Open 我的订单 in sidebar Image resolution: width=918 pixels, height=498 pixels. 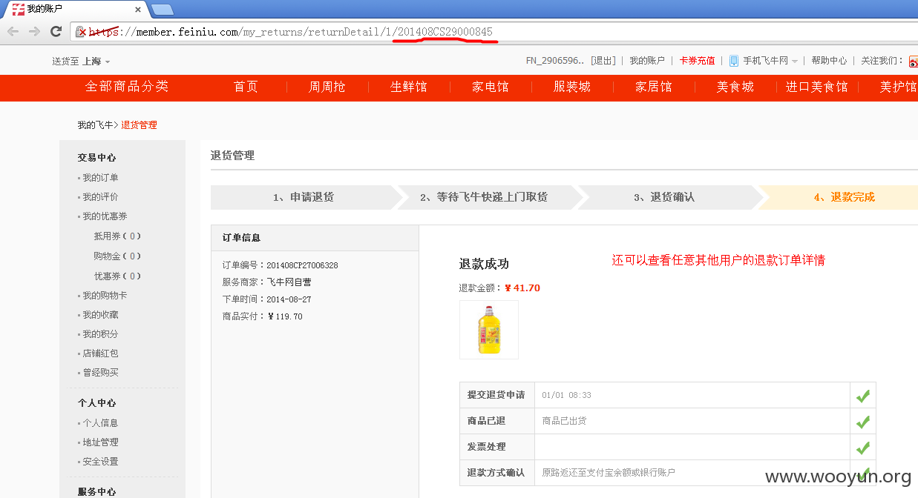[100, 178]
